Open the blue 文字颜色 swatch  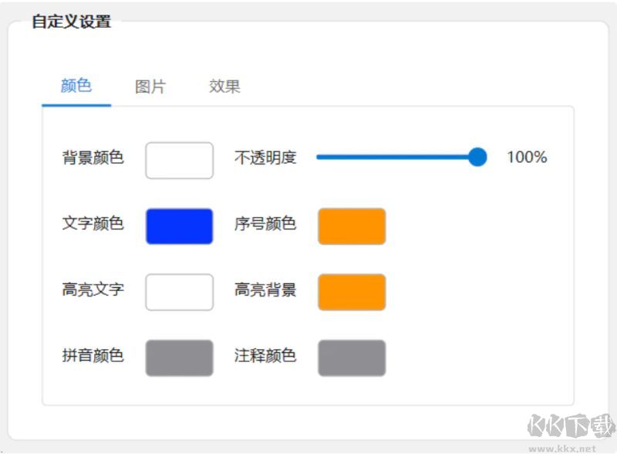[x=180, y=226]
